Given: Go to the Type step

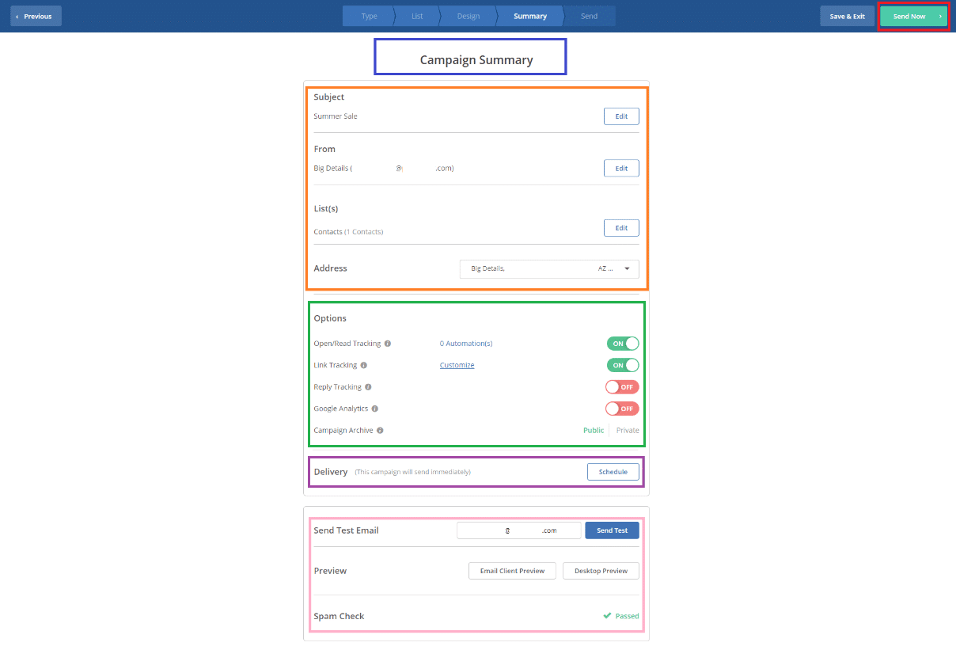Looking at the screenshot, I should coord(369,16).
